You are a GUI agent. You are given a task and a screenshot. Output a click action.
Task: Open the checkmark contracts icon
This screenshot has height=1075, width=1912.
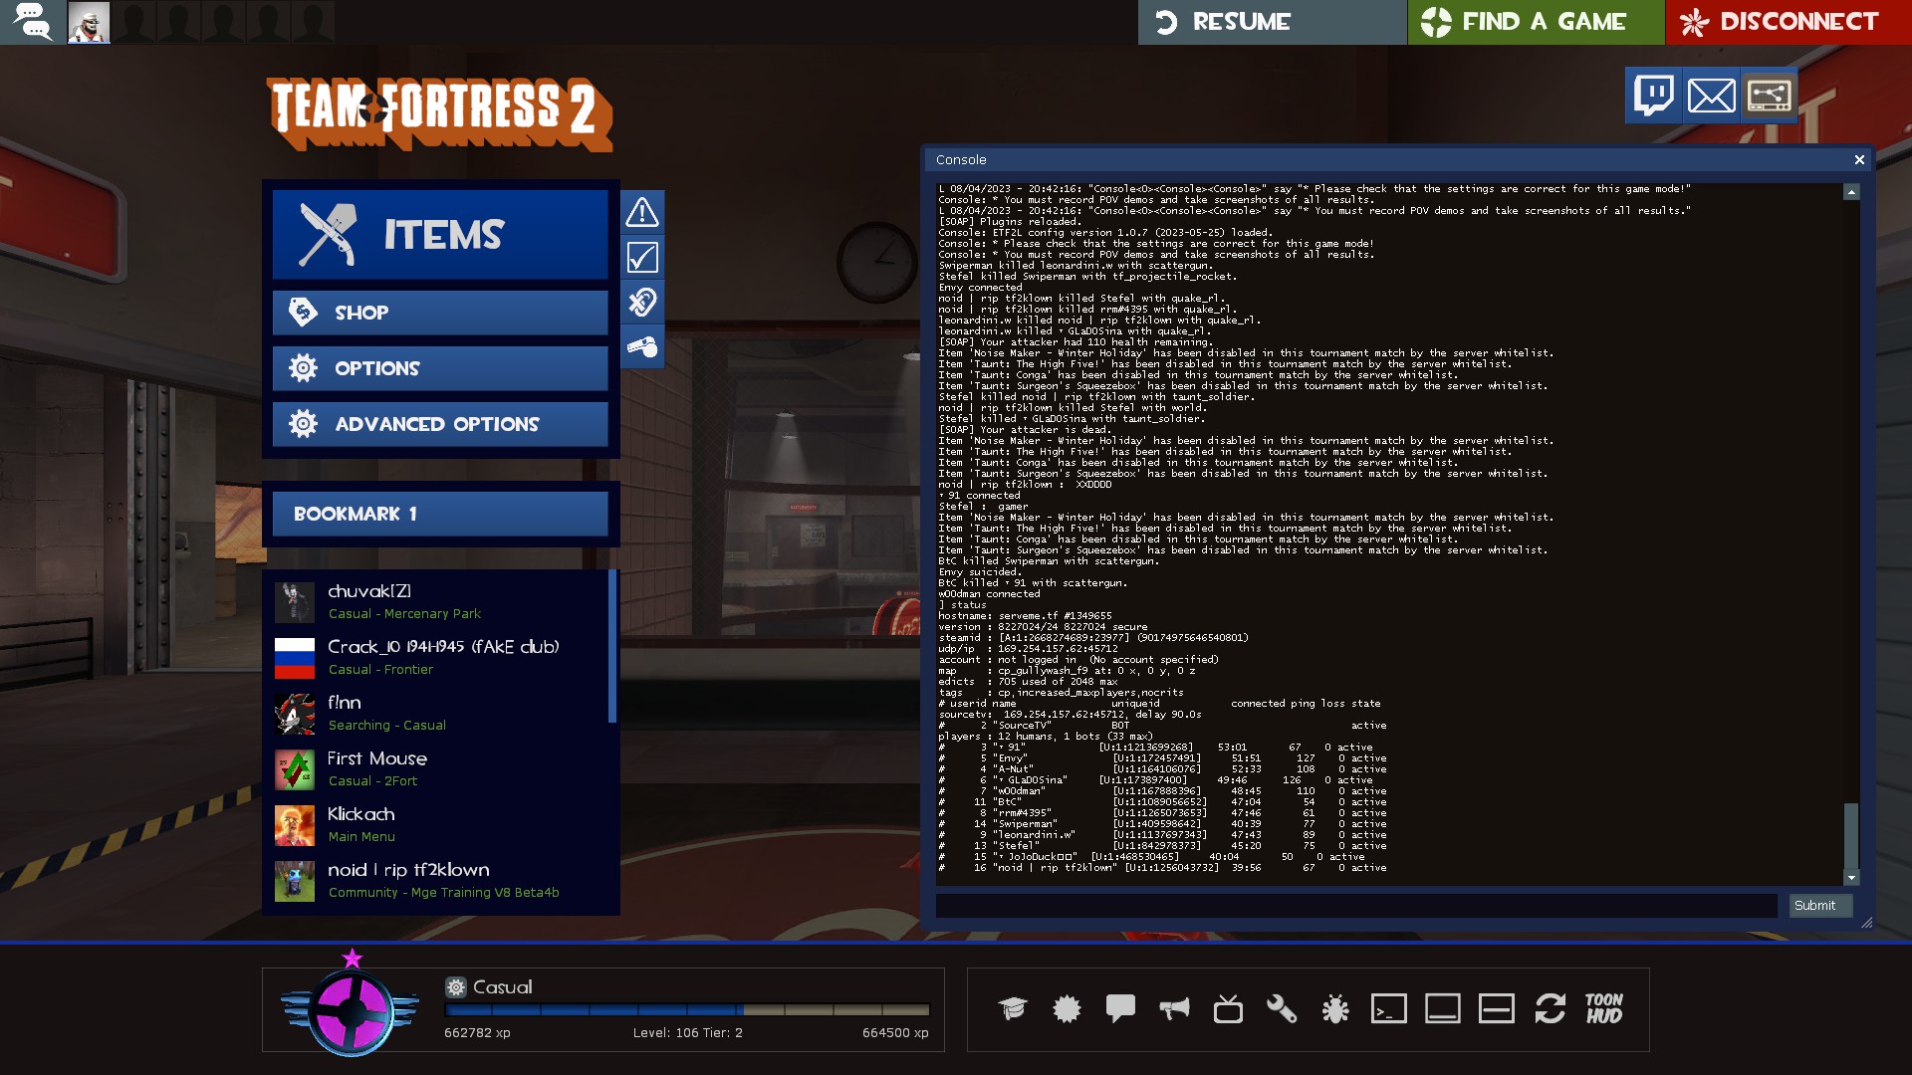click(642, 258)
